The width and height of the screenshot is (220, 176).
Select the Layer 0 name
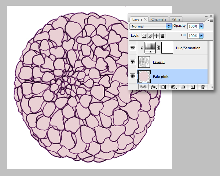[x=159, y=62]
